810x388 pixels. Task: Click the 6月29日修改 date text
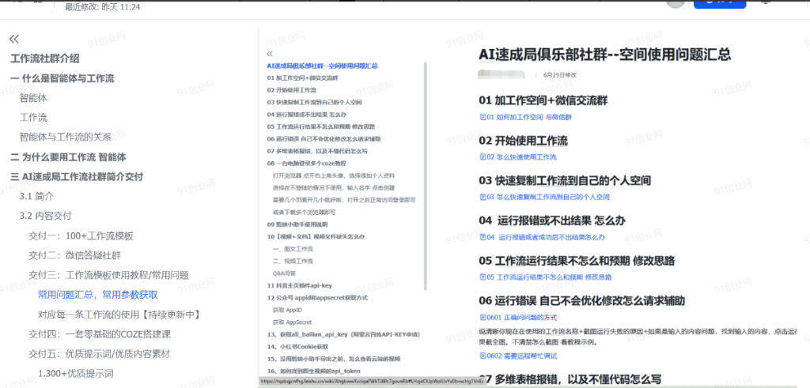point(560,75)
